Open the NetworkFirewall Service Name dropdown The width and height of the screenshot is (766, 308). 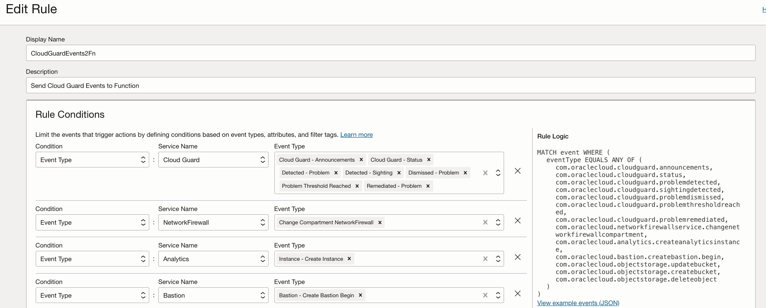(x=213, y=223)
